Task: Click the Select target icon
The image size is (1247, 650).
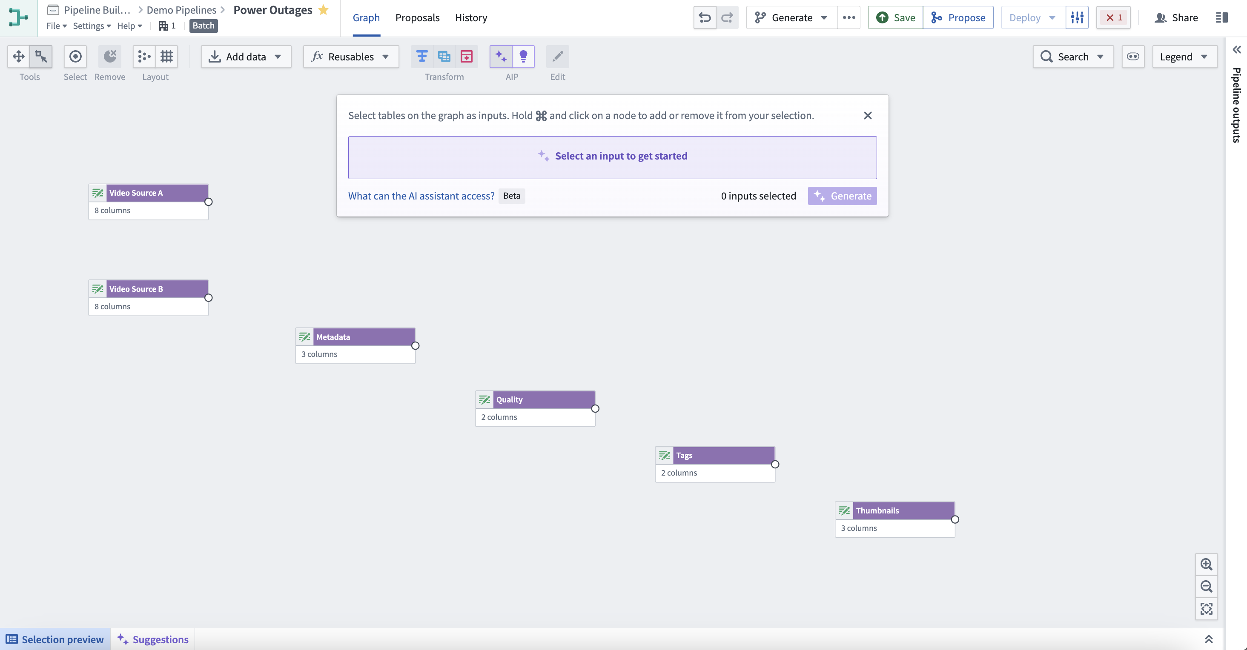Action: 75,57
